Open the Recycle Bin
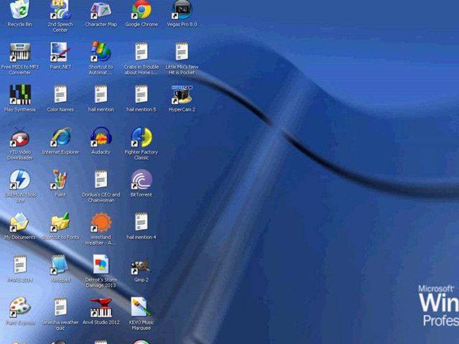The height and width of the screenshot is (344, 459). (20, 10)
